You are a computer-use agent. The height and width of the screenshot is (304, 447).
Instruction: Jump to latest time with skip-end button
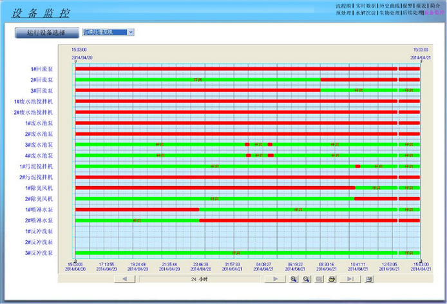[350, 279]
